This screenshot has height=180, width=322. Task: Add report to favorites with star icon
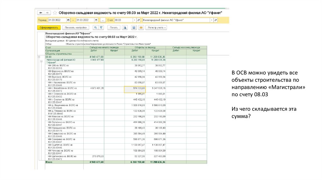(55, 13)
